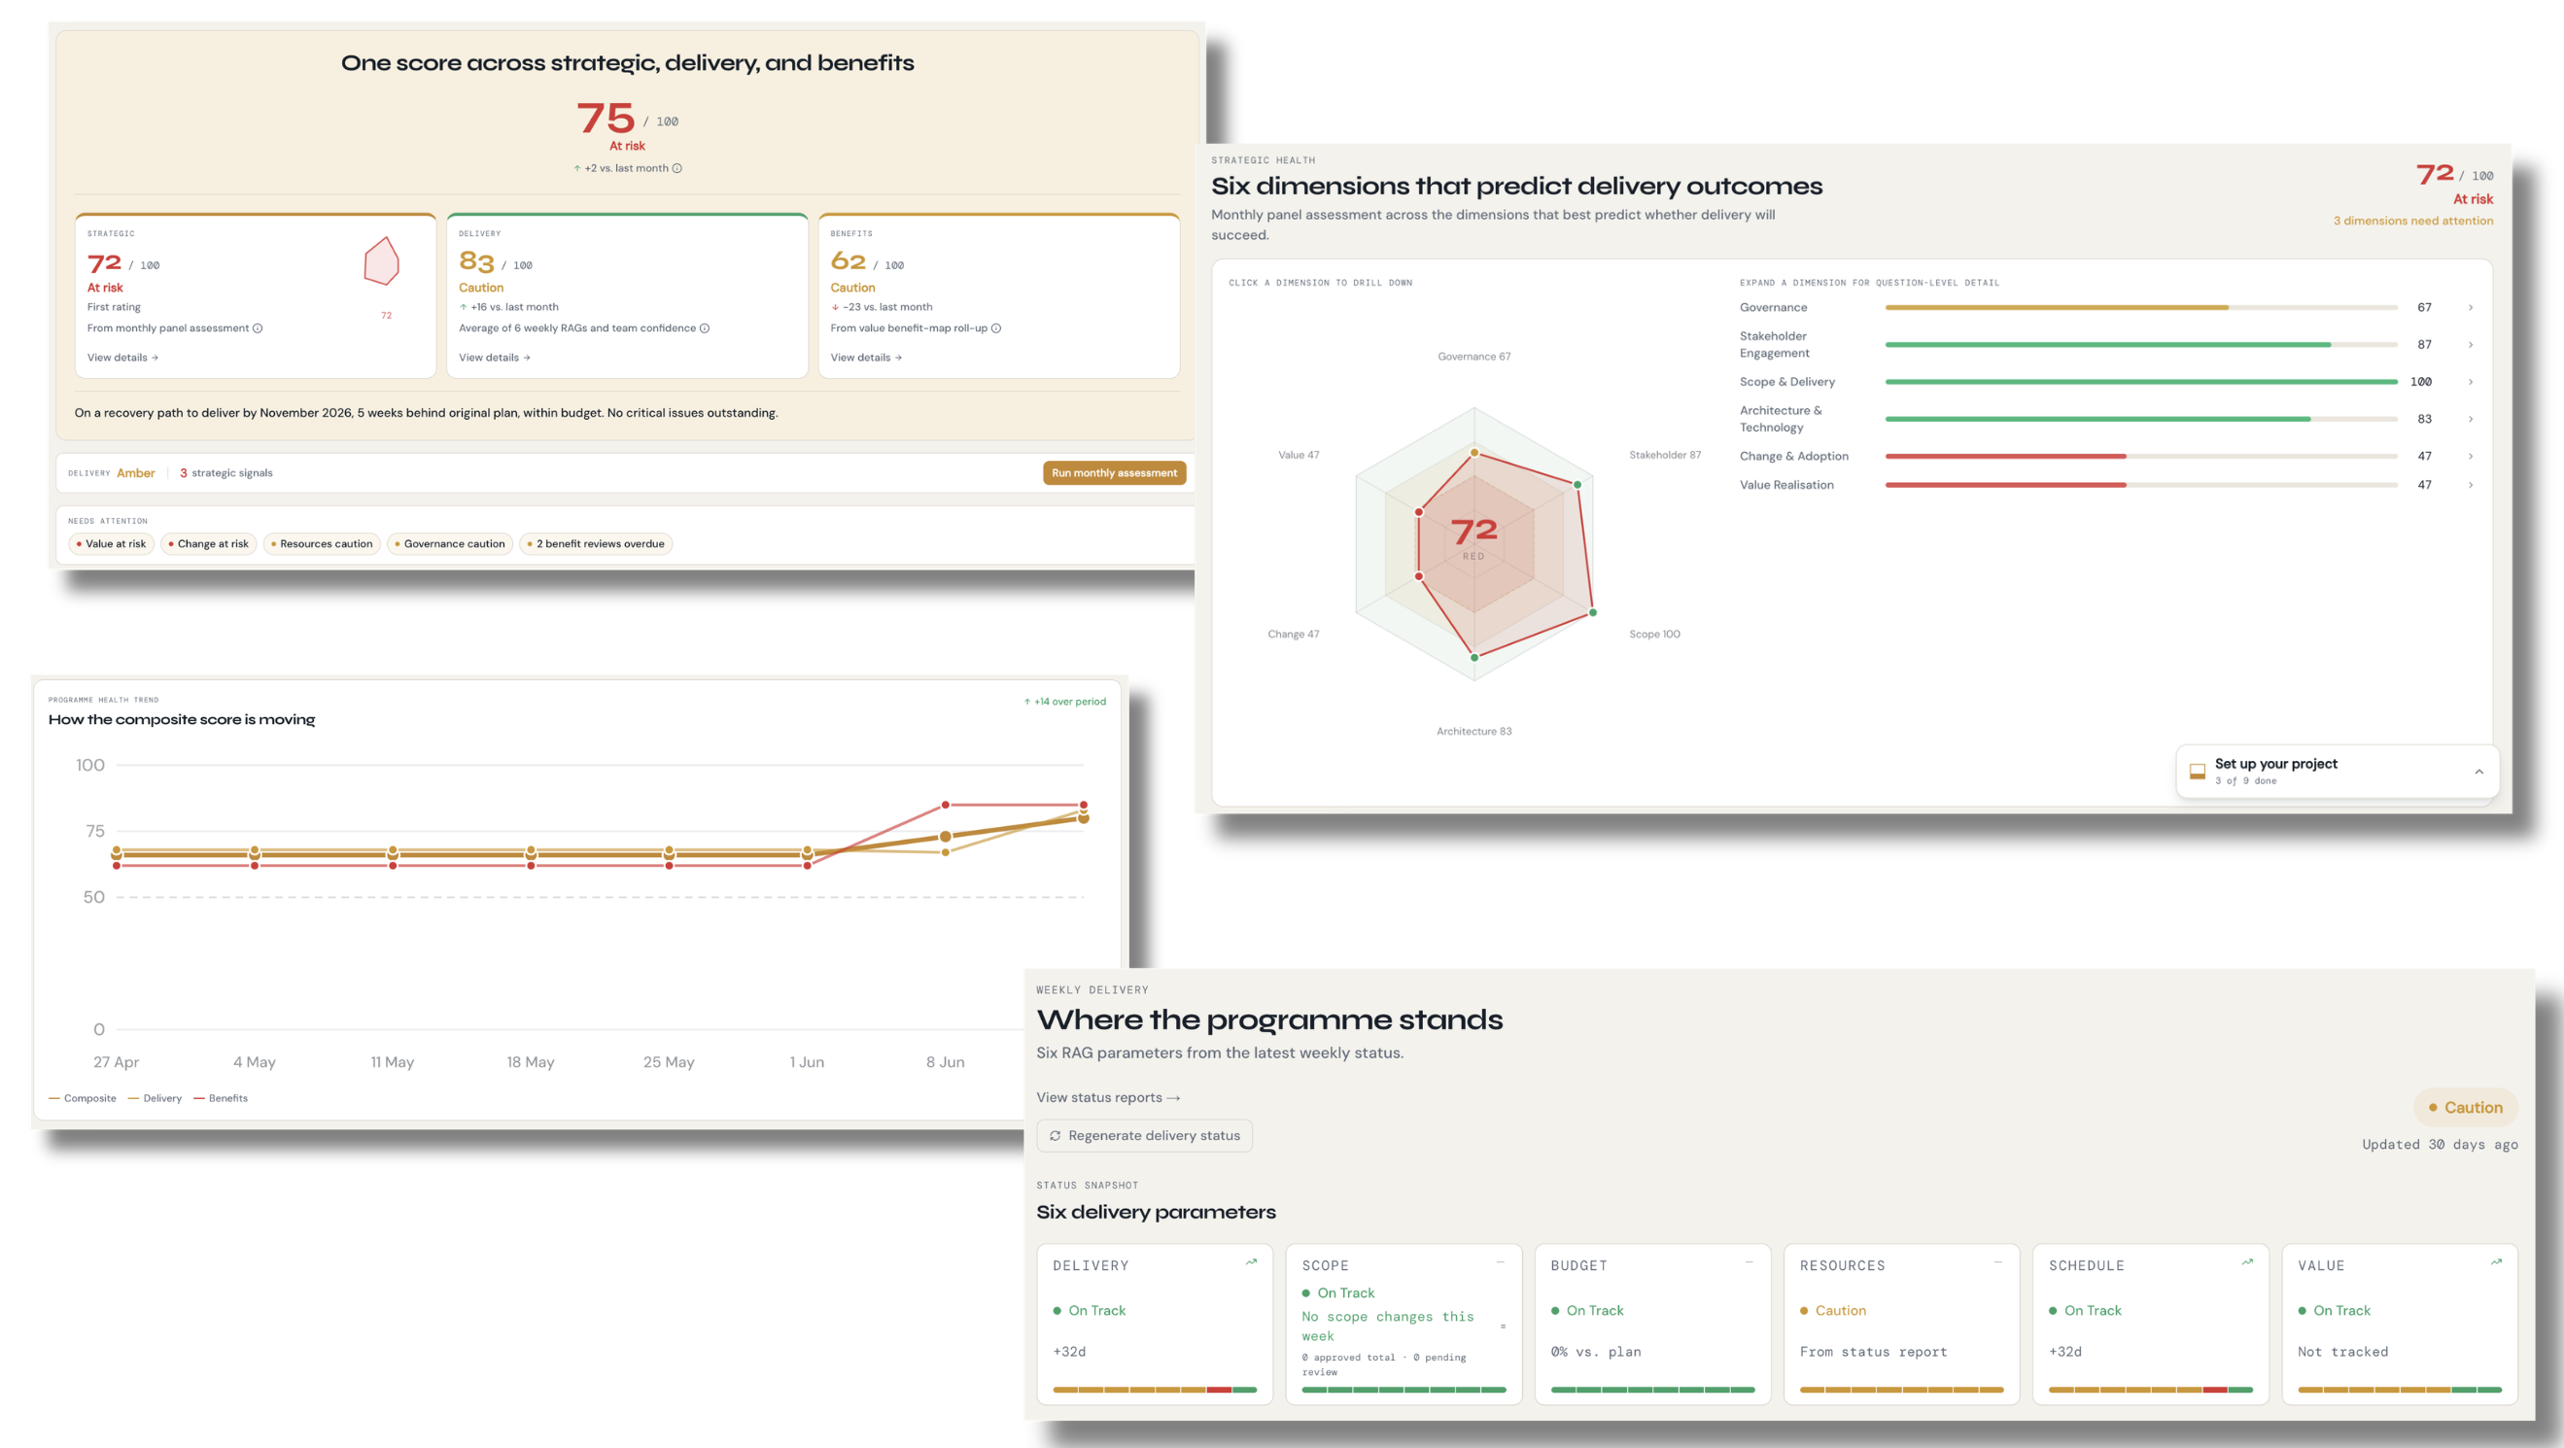Click the info icon next to team confidence

[x=705, y=328]
